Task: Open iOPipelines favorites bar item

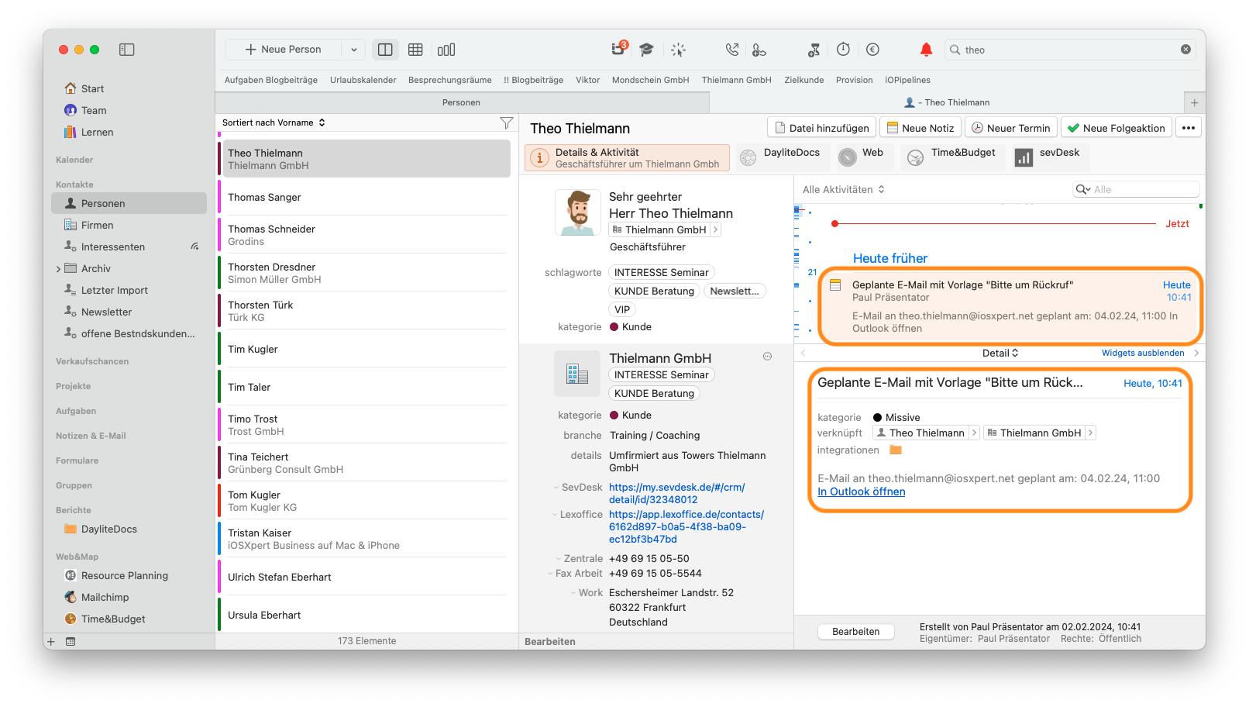Action: (907, 80)
